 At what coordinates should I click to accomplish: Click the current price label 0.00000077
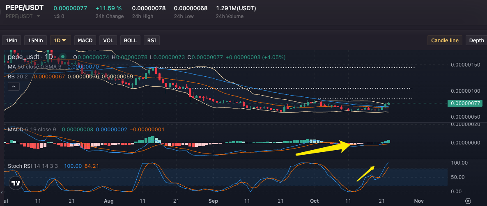pyautogui.click(x=464, y=103)
